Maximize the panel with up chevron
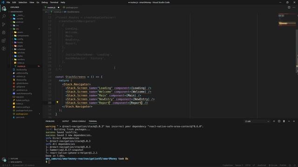 click(x=289, y=121)
